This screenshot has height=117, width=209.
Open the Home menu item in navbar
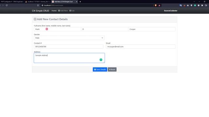54,11
